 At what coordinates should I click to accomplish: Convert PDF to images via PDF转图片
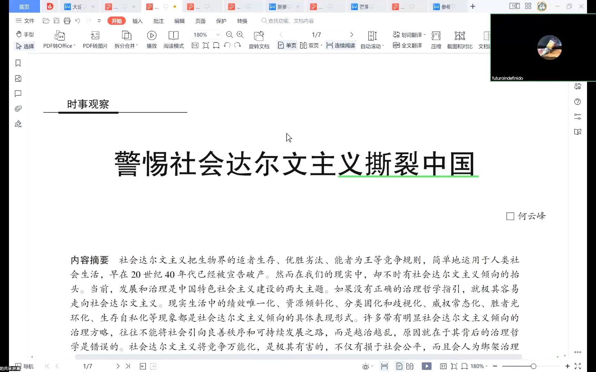(x=95, y=40)
